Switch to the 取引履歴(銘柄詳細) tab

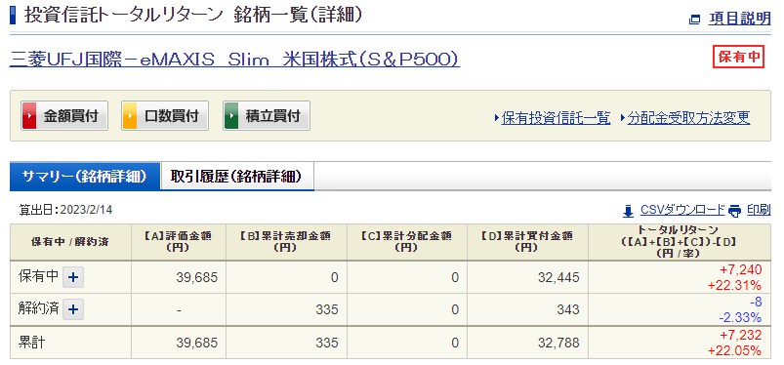click(x=237, y=177)
